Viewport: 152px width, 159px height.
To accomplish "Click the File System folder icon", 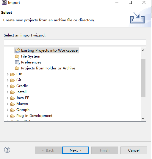I will click(x=17, y=56).
